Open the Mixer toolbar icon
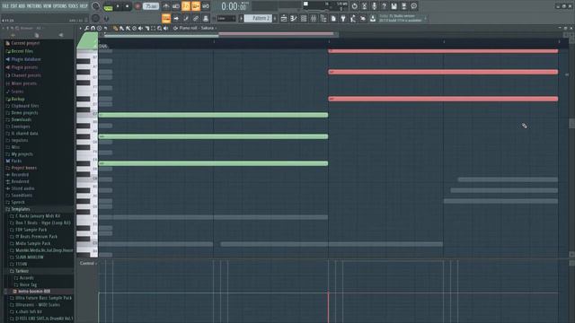Viewport: 575px width, 323px height. coord(314,18)
